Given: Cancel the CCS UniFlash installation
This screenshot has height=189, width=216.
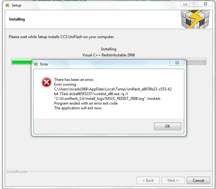Looking at the screenshot, I should tap(198, 180).
